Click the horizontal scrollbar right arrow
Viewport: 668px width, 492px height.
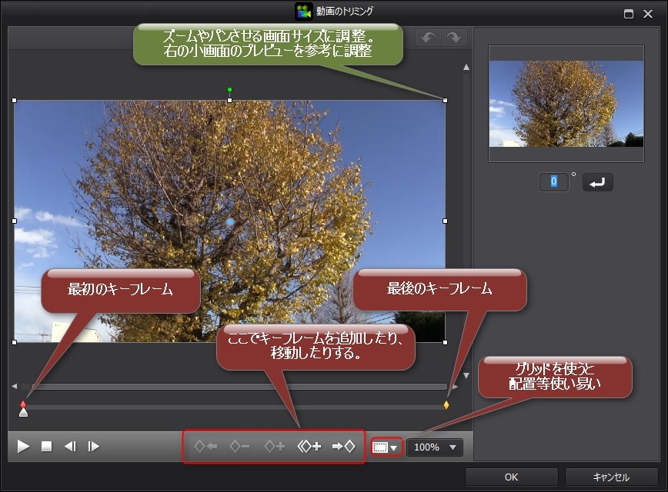point(455,387)
